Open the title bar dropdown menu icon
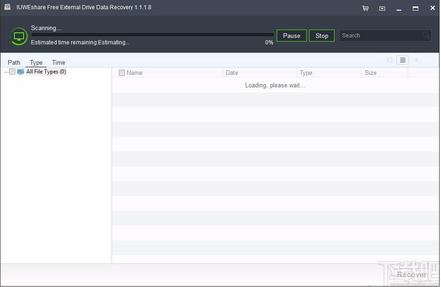 click(382, 8)
